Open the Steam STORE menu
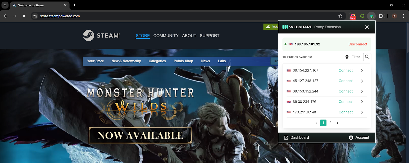The height and width of the screenshot is (163, 409). 143,36
